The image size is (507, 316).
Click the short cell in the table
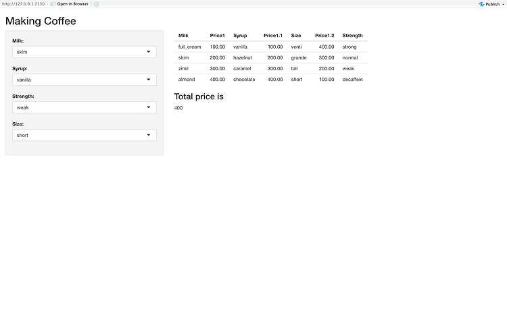[297, 80]
